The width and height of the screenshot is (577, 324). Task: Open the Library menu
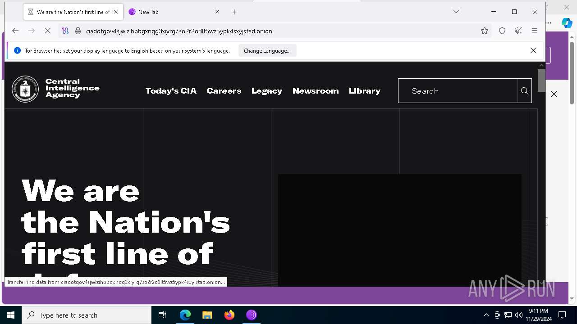click(365, 91)
